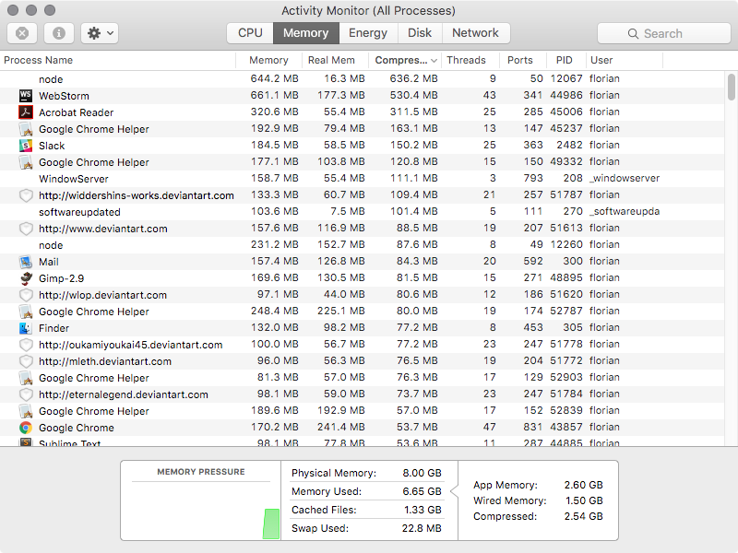Click the WebStorm app icon
This screenshot has height=553, width=738.
(26, 96)
